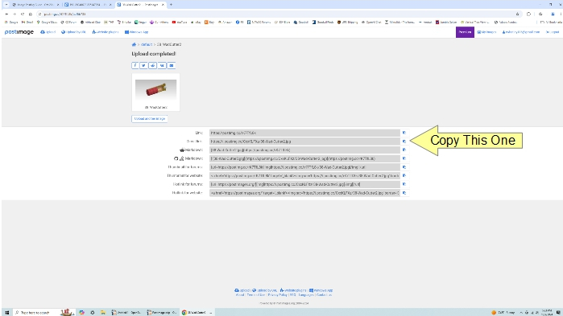The height and width of the screenshot is (316, 563).
Task: Copy the Reddit Markdown code
Action: click(404, 150)
